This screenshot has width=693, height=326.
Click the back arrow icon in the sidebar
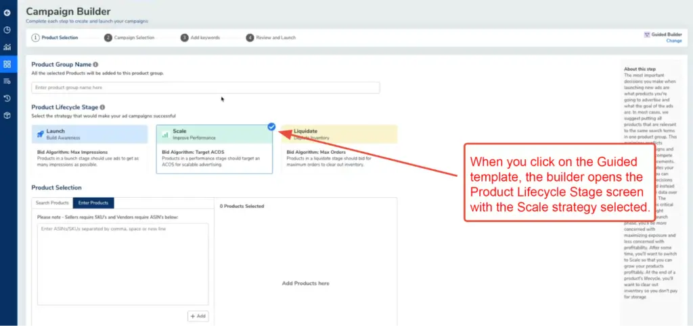click(x=7, y=13)
